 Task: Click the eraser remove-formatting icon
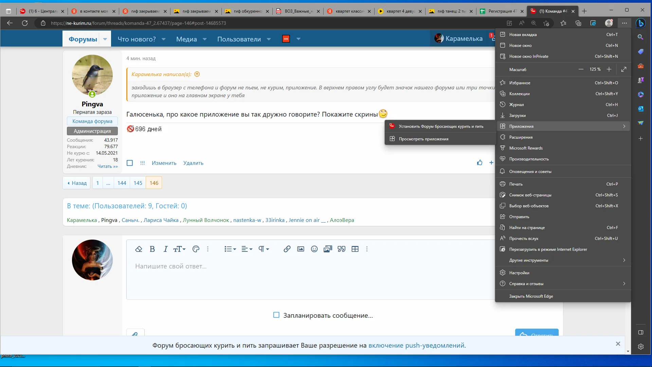[139, 249]
